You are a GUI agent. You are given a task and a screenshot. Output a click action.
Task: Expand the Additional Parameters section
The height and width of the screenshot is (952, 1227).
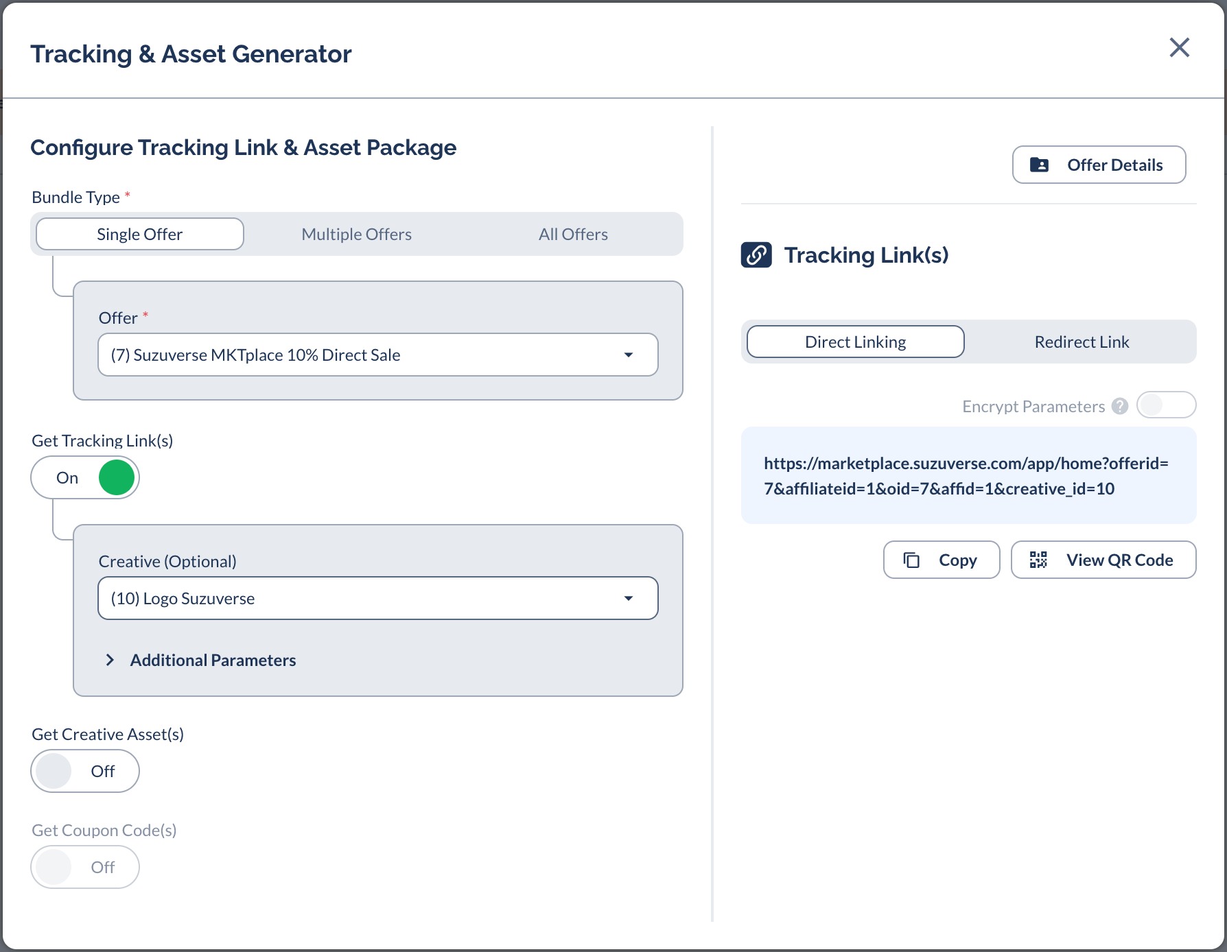click(213, 660)
